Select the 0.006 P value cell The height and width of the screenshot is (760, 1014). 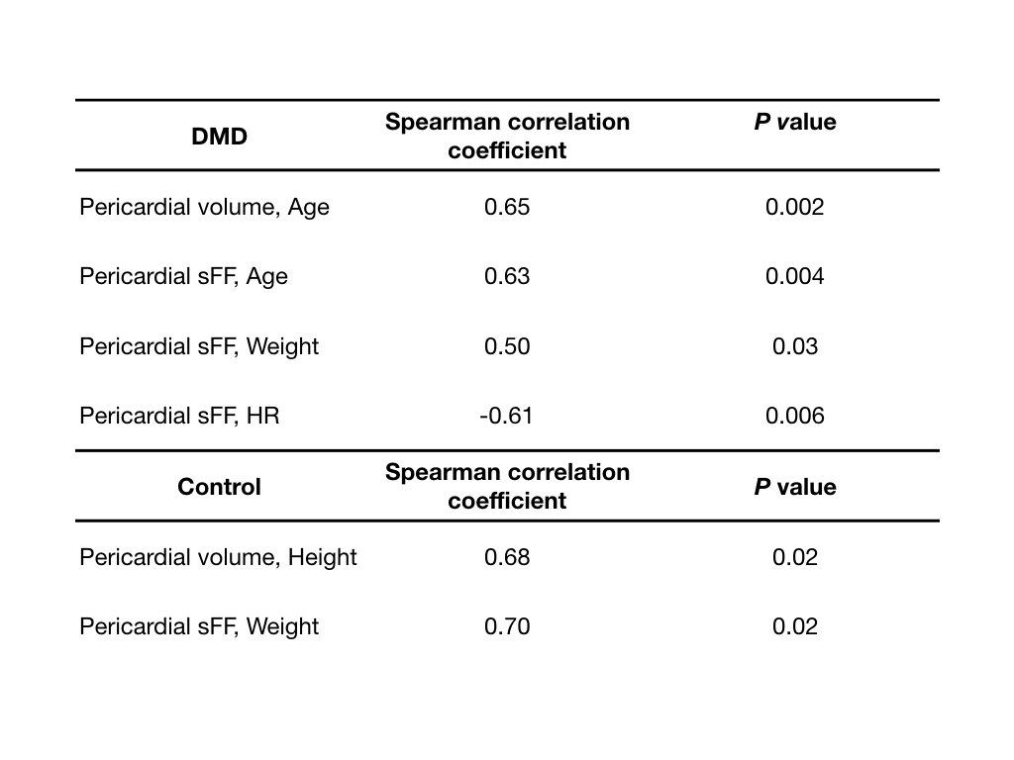pos(795,416)
